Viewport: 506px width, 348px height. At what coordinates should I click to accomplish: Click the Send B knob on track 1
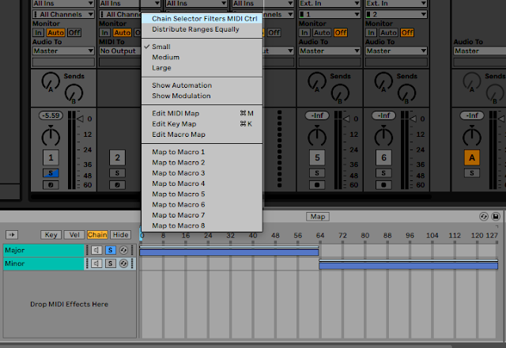74,93
